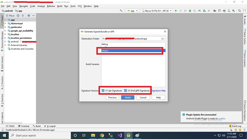Expand the geolocator module node
Image resolution: width=247 pixels, height=139 pixels.
5,27
